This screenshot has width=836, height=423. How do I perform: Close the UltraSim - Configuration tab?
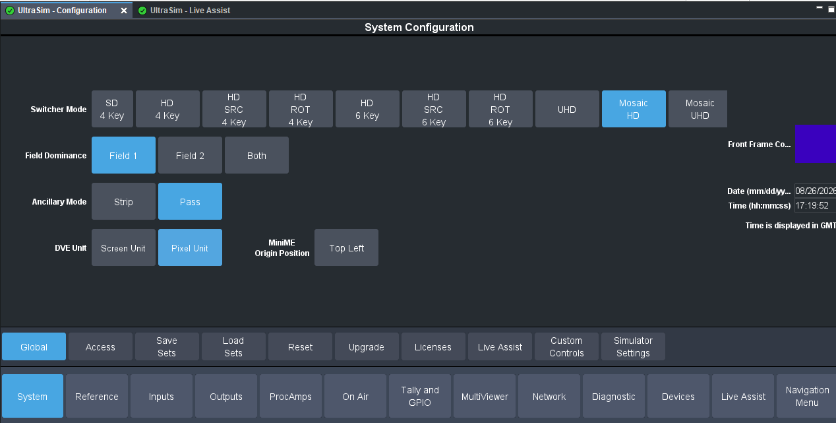click(124, 11)
